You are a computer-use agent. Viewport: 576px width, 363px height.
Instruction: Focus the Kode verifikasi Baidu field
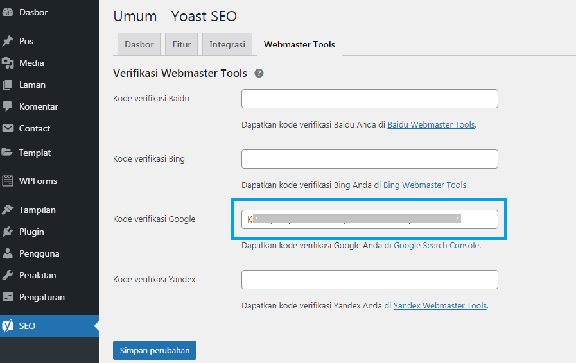pyautogui.click(x=369, y=99)
